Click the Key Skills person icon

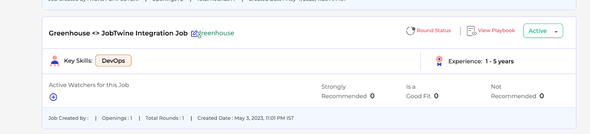tap(55, 61)
